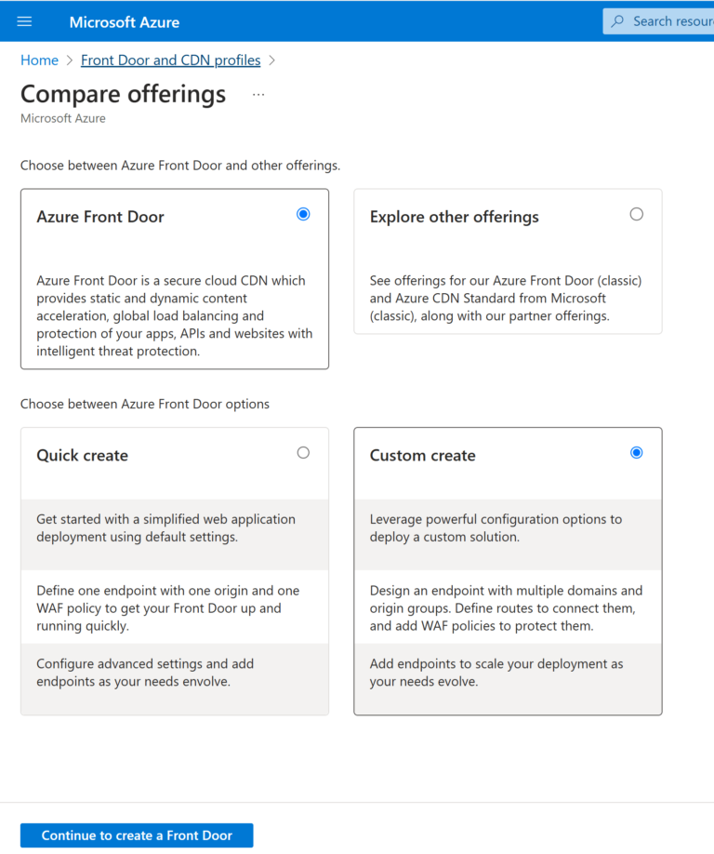
Task: Select the Azure Front Door radio button
Action: (x=303, y=213)
